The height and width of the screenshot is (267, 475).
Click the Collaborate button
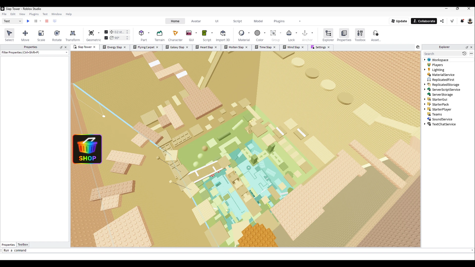[424, 21]
